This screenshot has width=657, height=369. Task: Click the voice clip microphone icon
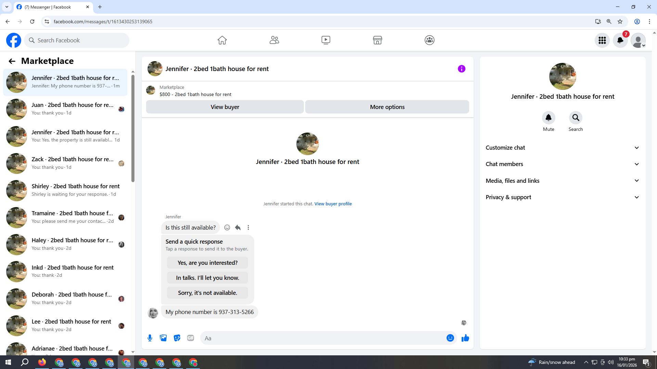150,338
